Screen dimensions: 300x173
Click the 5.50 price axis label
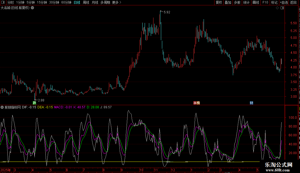pyautogui.click(x=293, y=23)
